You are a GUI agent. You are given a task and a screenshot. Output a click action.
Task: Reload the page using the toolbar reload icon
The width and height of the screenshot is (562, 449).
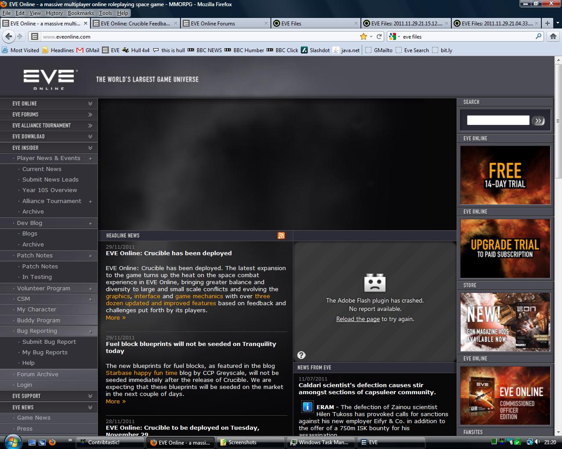tap(379, 36)
